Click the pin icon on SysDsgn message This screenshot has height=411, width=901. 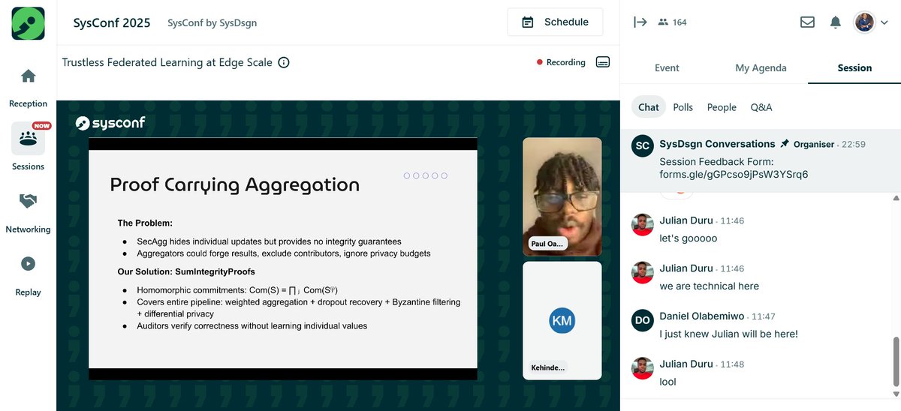click(785, 144)
